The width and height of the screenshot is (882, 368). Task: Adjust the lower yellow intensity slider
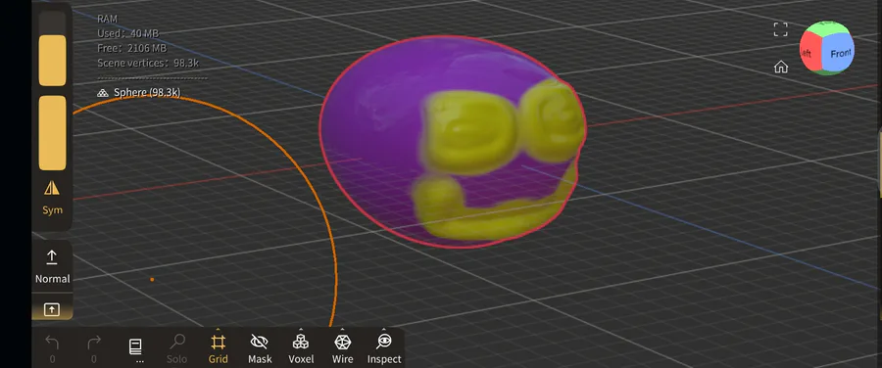(52, 132)
